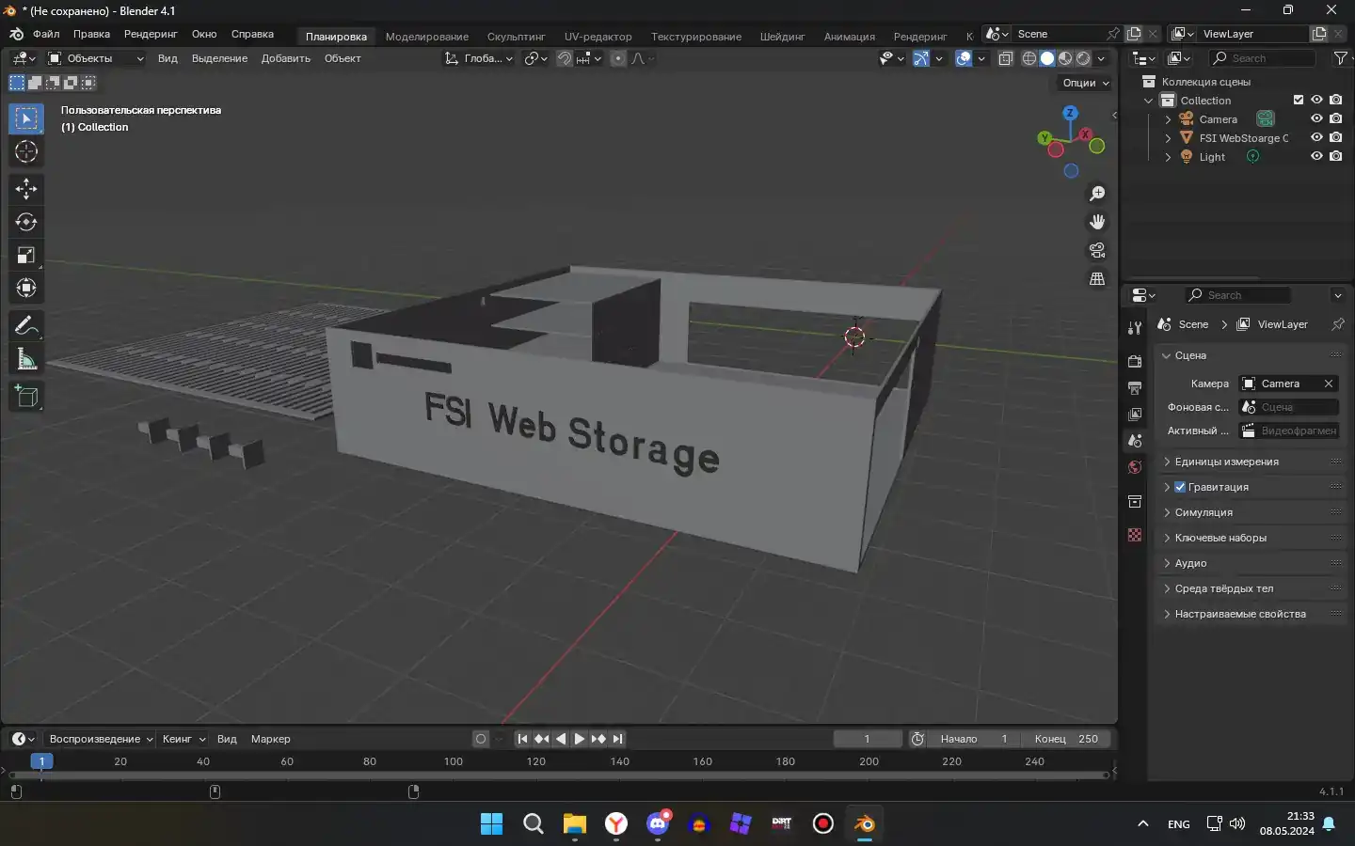Uncheck the Collection exclude checkbox
This screenshot has height=846, width=1355.
pos(1299,101)
